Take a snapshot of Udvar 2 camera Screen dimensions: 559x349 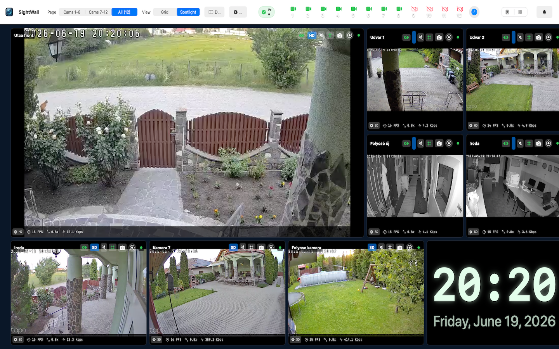pos(538,37)
